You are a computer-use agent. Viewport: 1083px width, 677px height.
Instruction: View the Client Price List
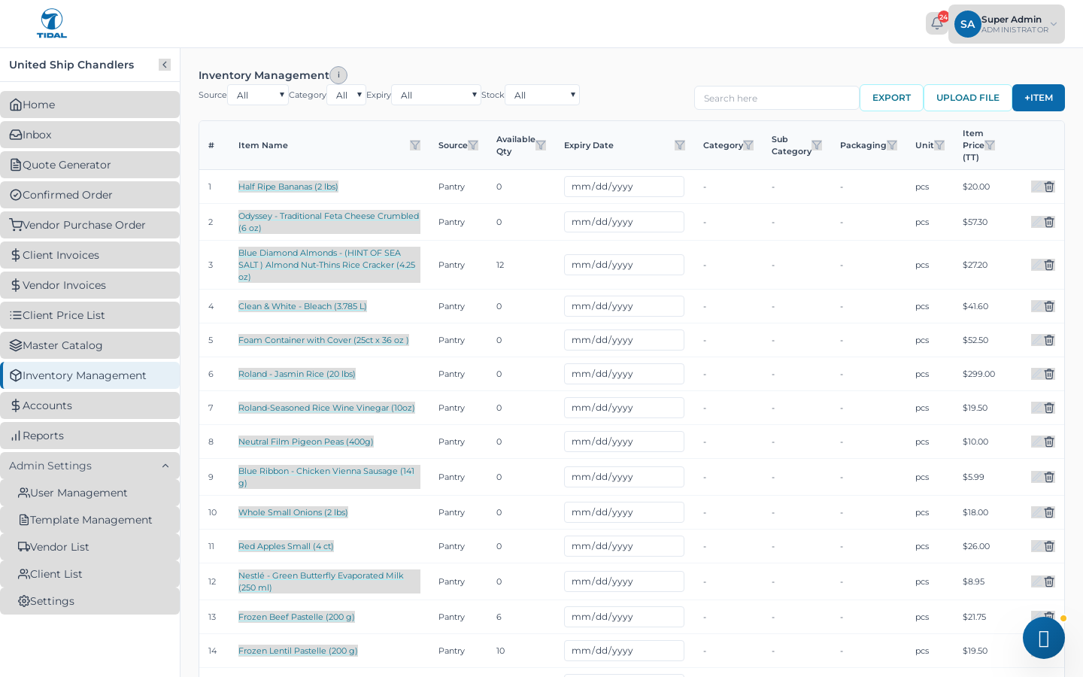[x=89, y=315]
